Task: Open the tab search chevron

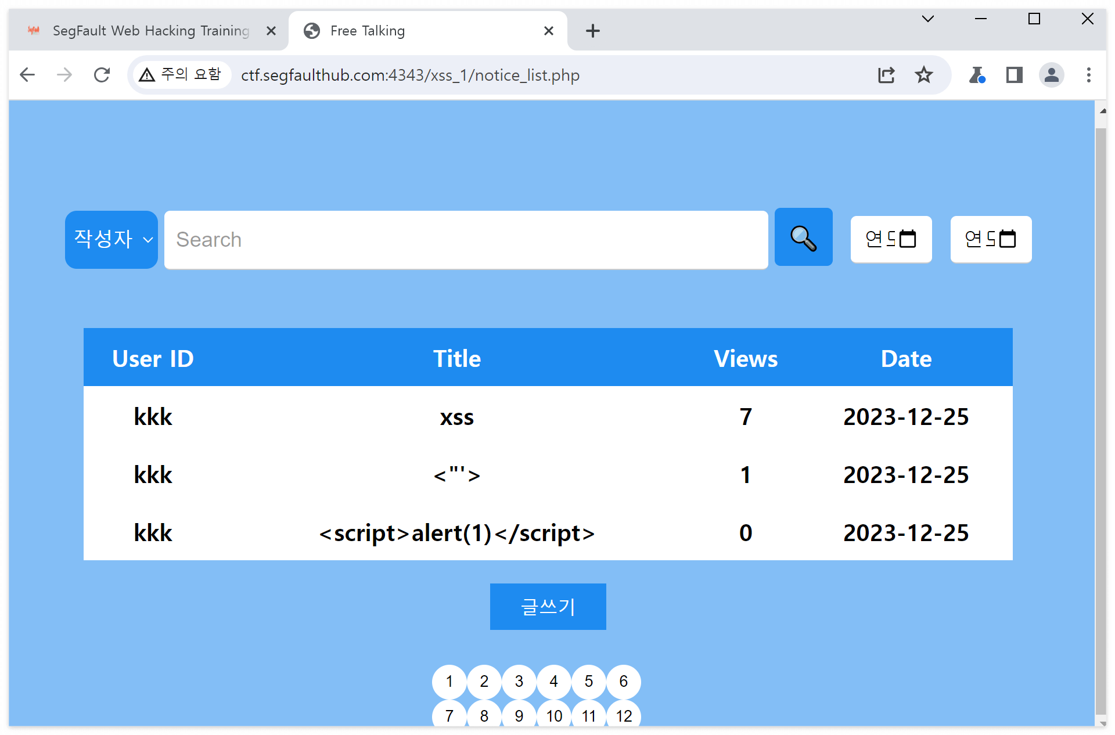Action: 927,19
